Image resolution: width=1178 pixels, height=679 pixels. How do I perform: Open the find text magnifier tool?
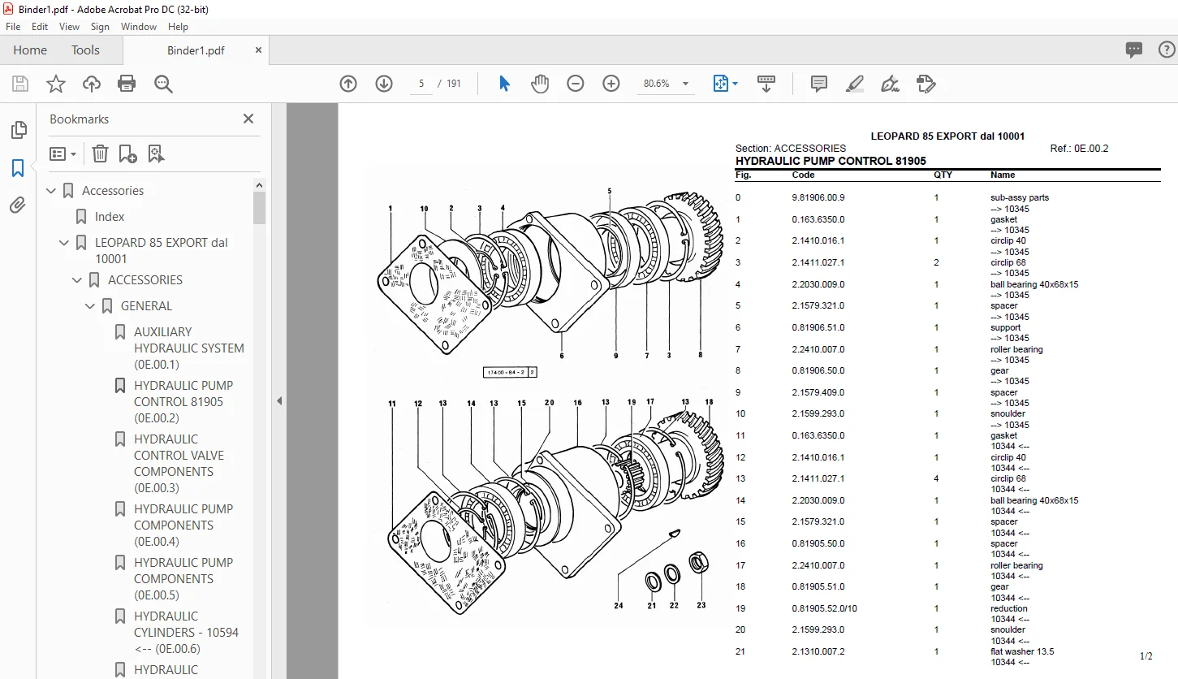coord(163,84)
